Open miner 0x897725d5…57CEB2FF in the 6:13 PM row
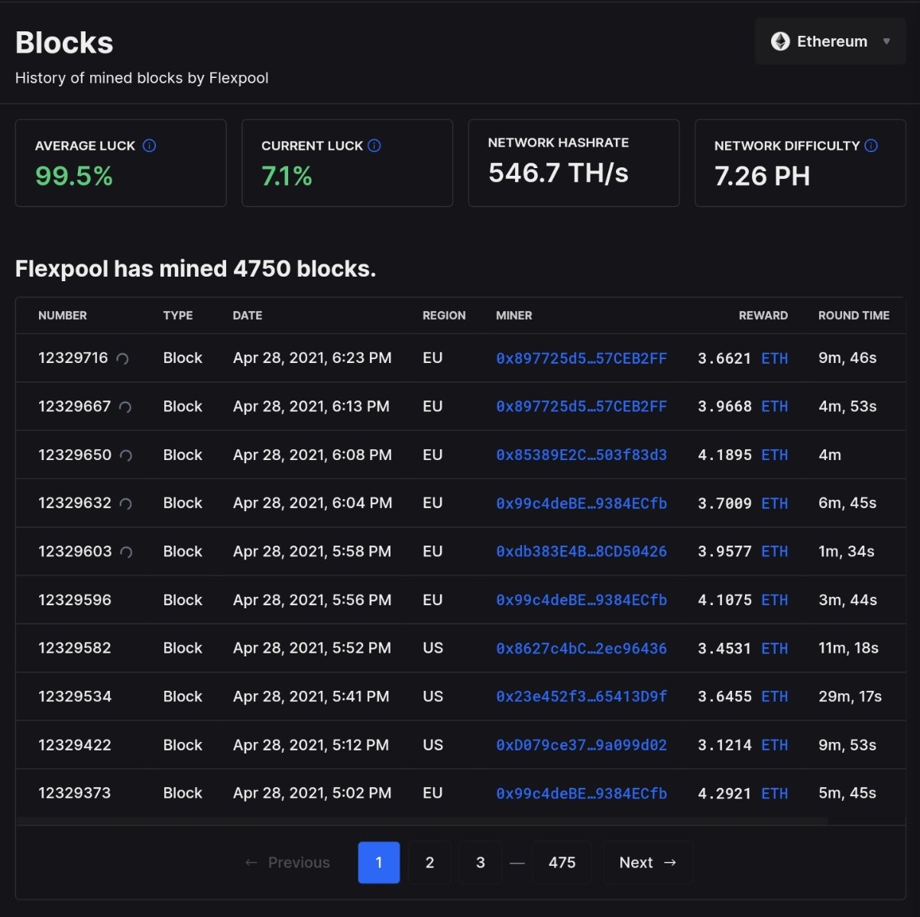This screenshot has height=917, width=920. tap(581, 407)
